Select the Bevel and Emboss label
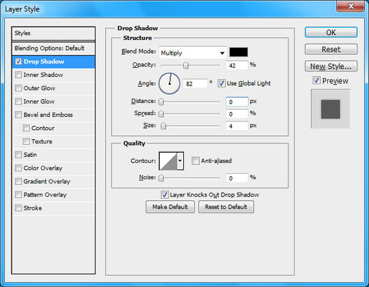The image size is (369, 287). click(x=48, y=115)
